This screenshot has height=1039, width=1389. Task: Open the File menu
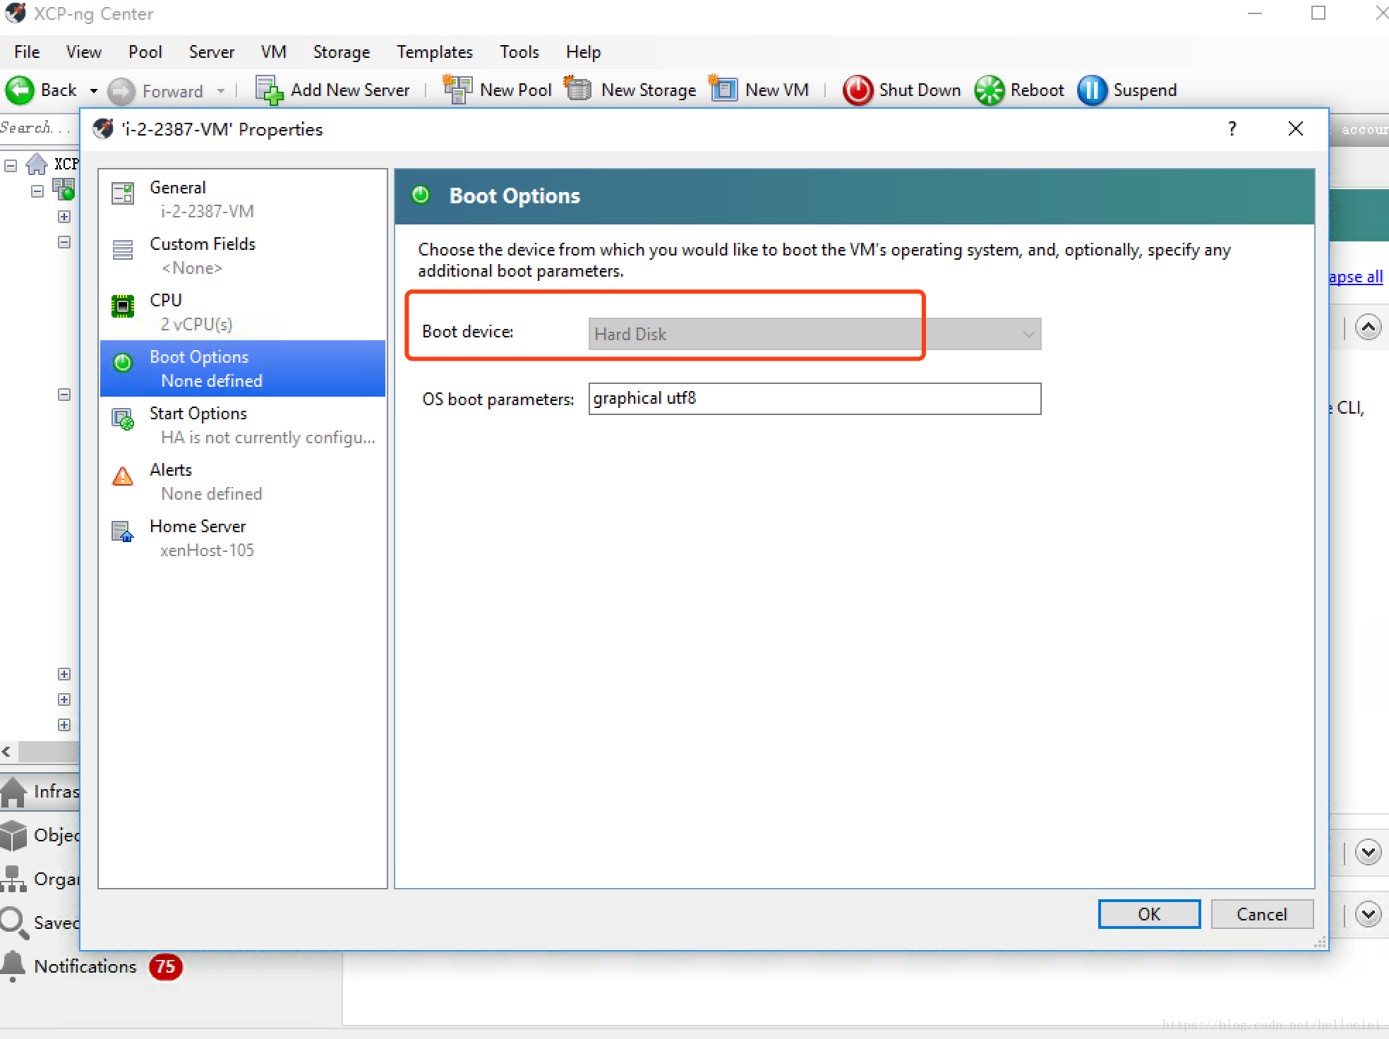pyautogui.click(x=27, y=52)
